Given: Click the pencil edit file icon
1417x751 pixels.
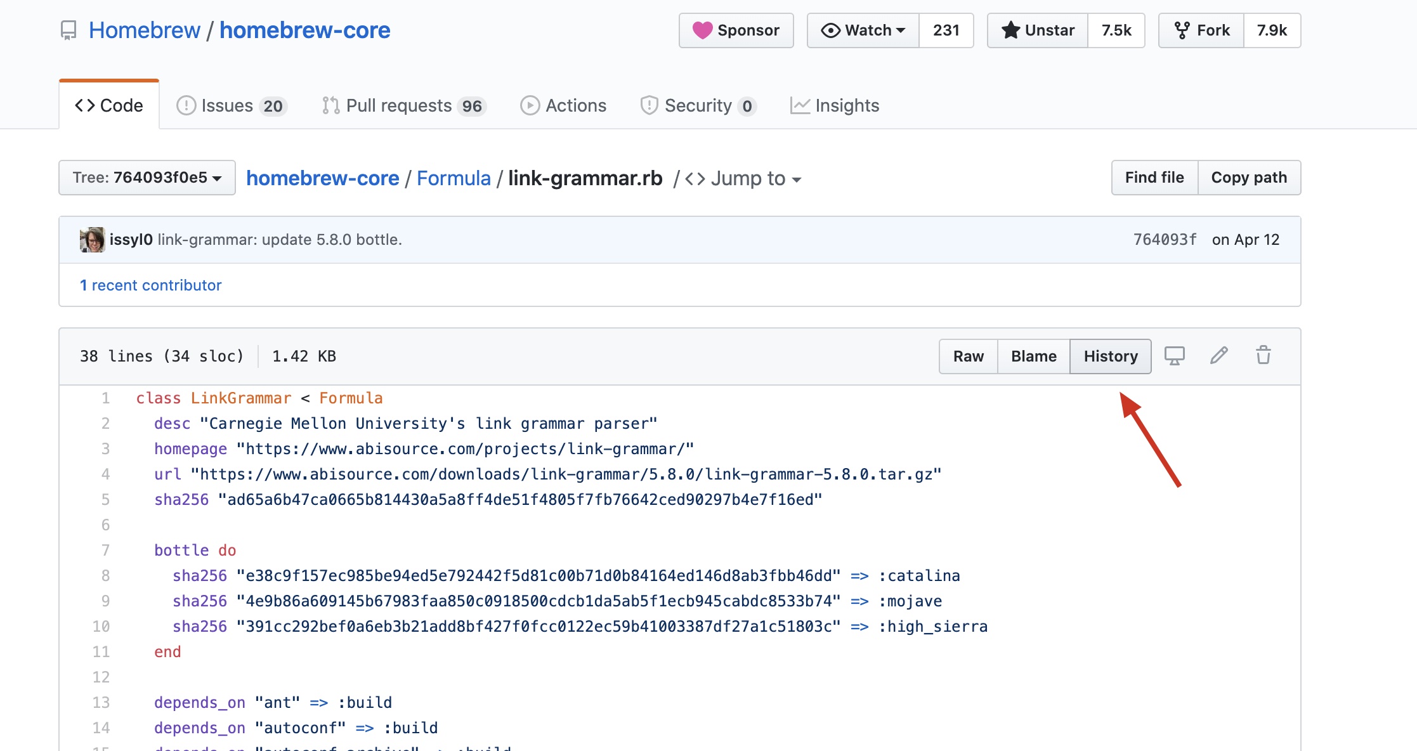Looking at the screenshot, I should pos(1218,356).
